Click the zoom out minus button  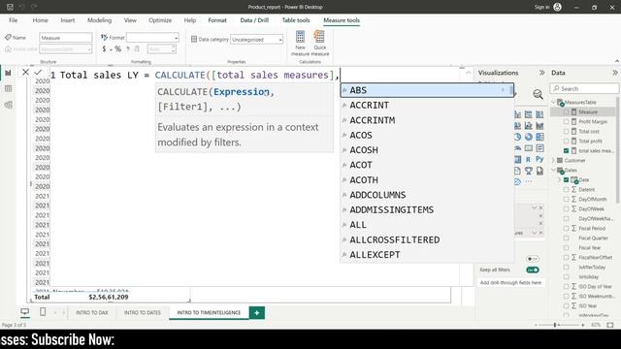[536, 325]
